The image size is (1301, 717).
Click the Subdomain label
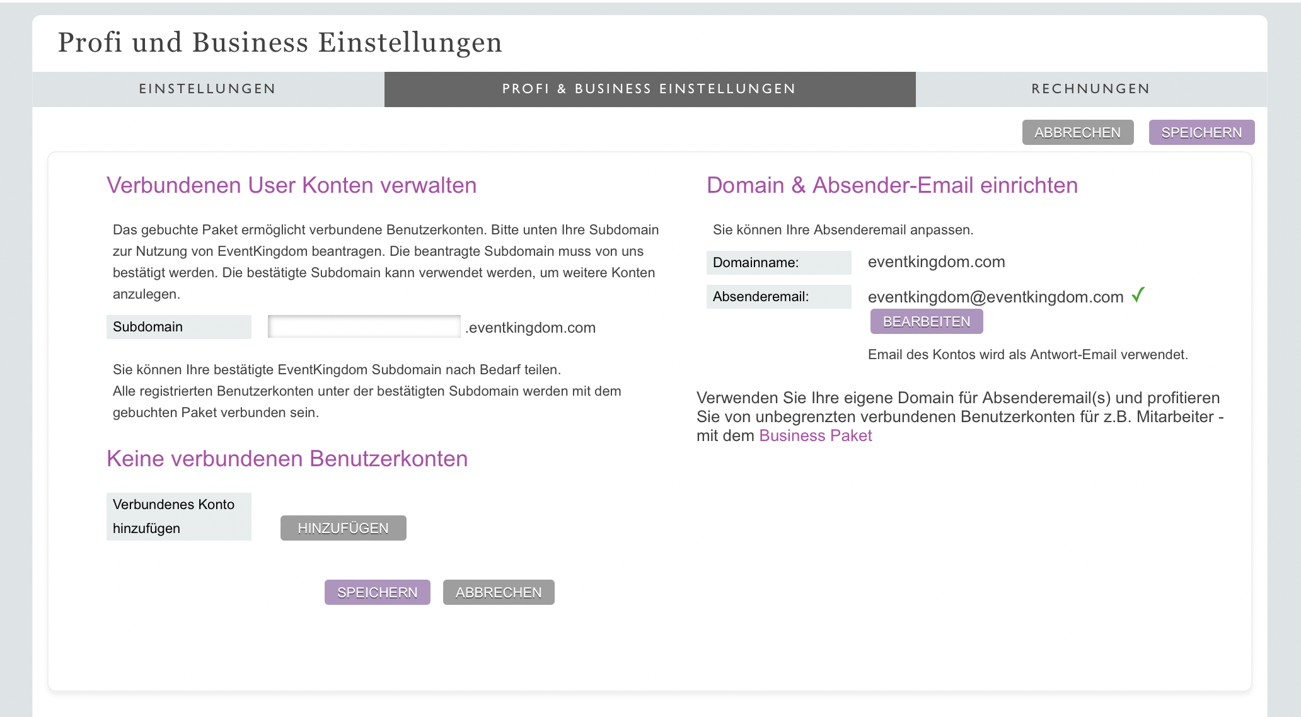pyautogui.click(x=179, y=327)
